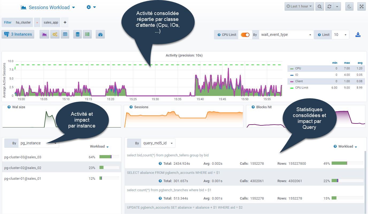The width and height of the screenshot is (368, 214).
Task: Click the zoom out magnifier icon
Action: pos(320,6)
